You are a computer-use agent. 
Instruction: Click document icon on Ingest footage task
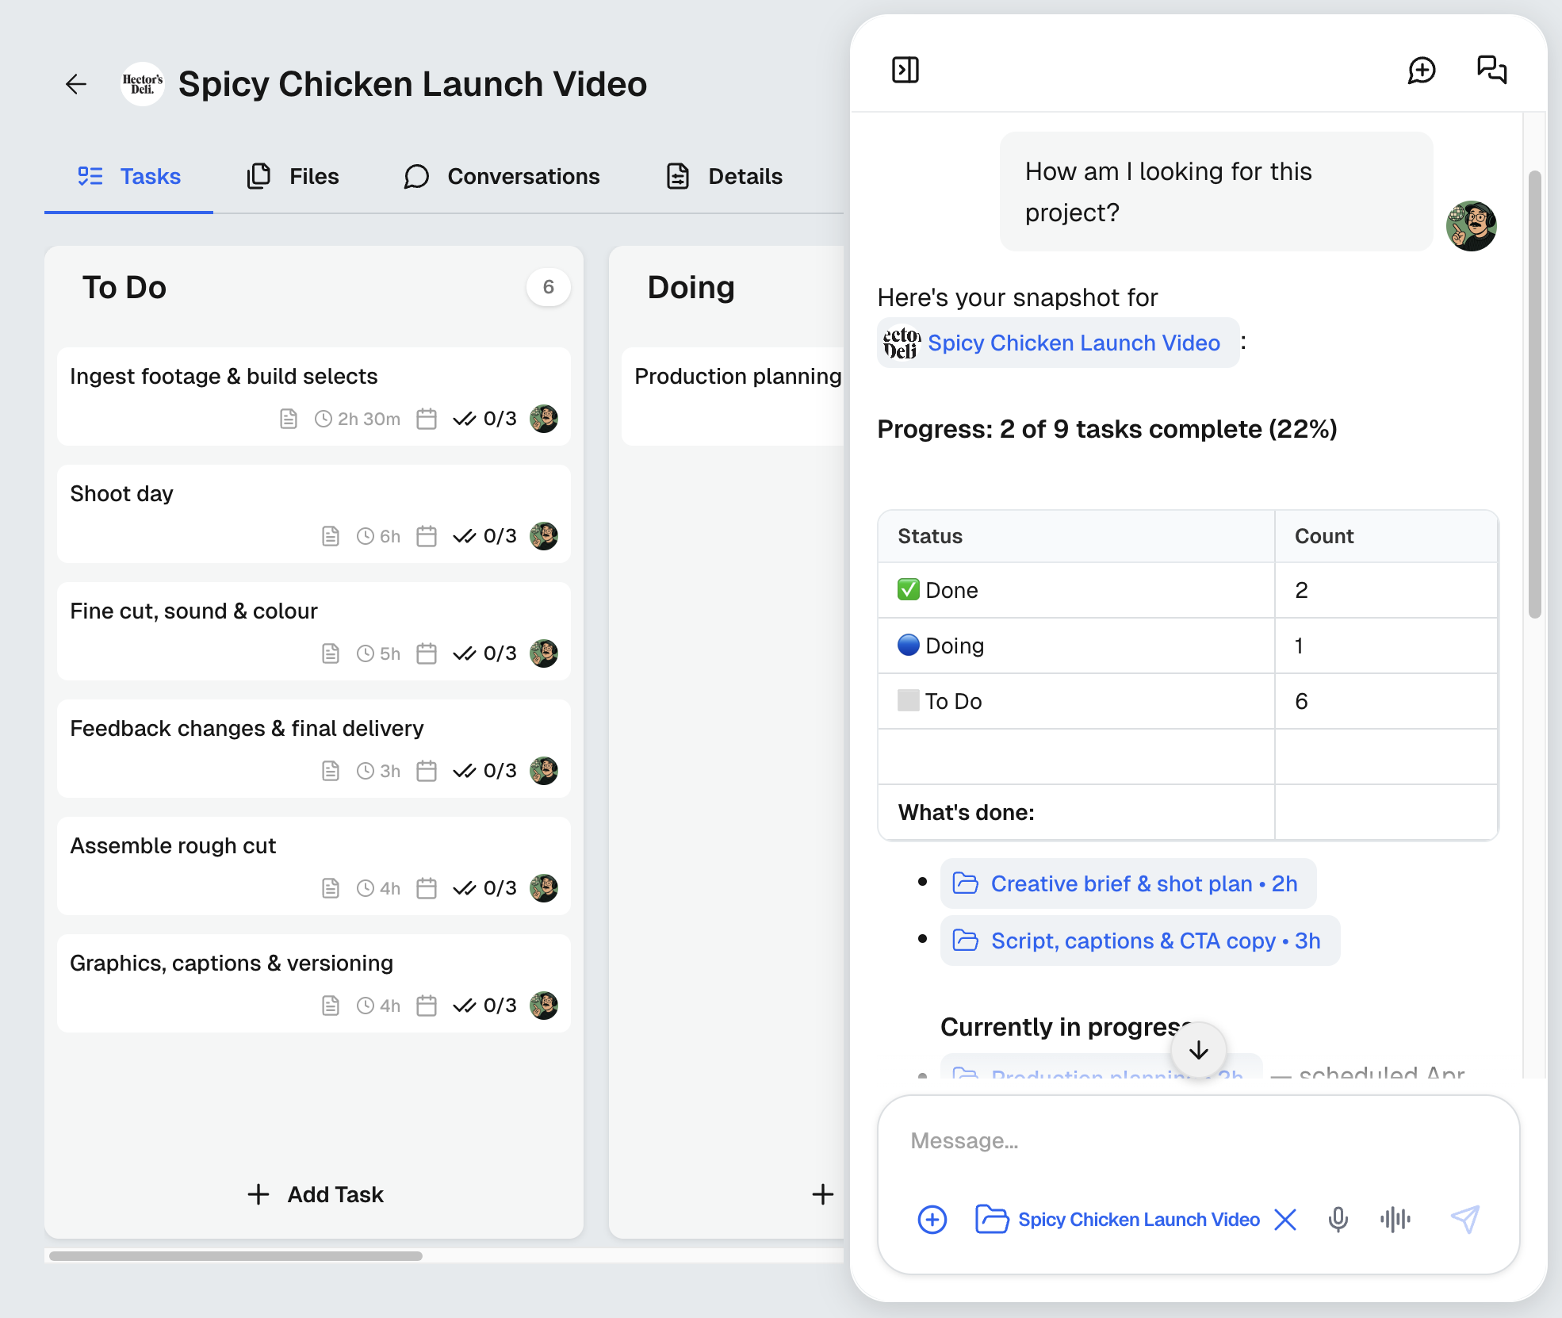[290, 419]
